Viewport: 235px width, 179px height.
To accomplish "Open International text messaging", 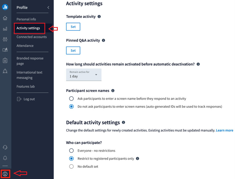I will pos(30,75).
